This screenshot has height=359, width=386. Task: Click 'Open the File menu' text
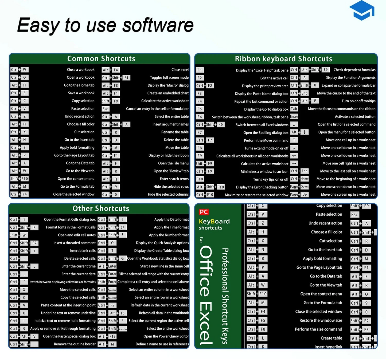point(173,163)
